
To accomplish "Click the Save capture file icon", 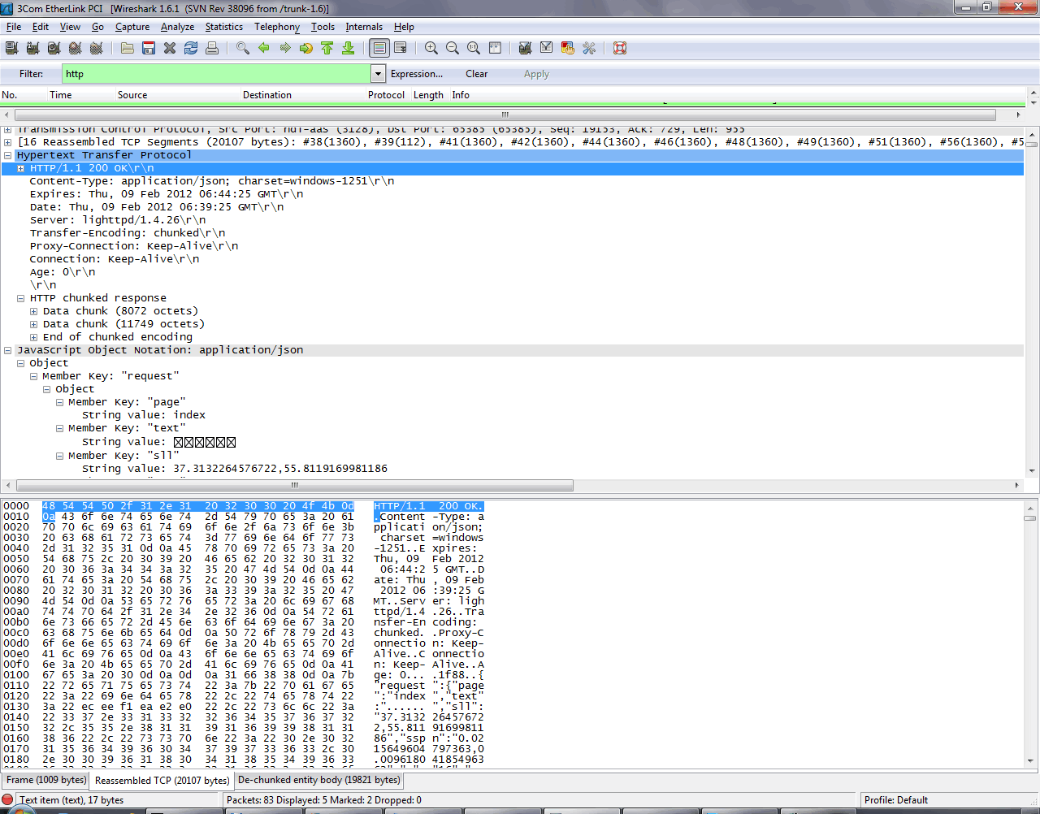I will point(149,49).
